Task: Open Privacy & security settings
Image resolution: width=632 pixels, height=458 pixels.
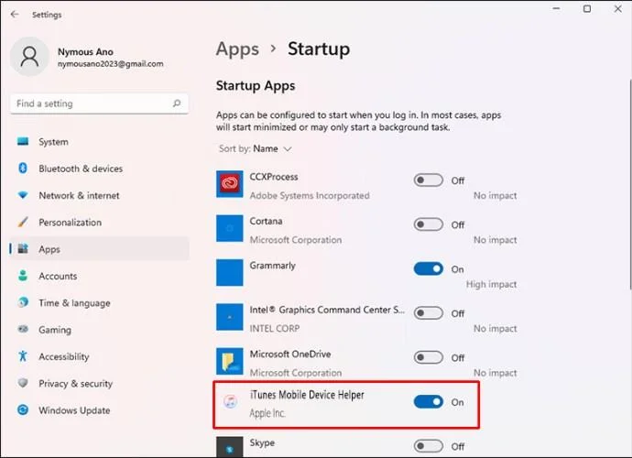Action: 100,384
